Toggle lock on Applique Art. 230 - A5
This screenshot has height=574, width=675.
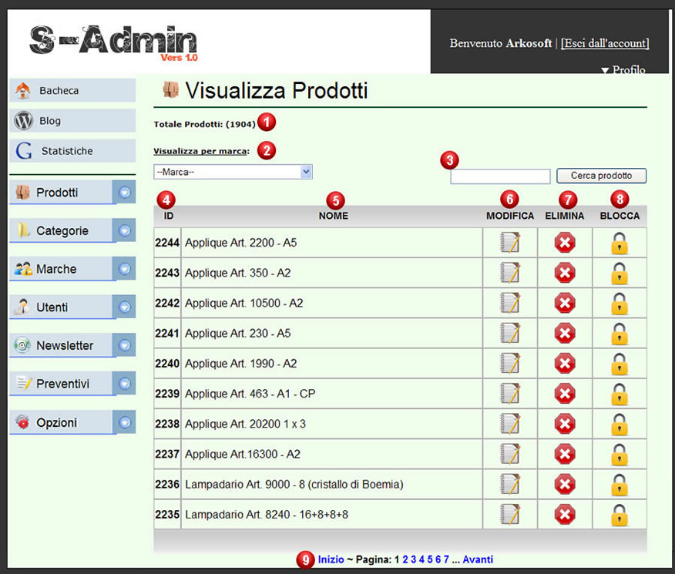click(x=620, y=334)
